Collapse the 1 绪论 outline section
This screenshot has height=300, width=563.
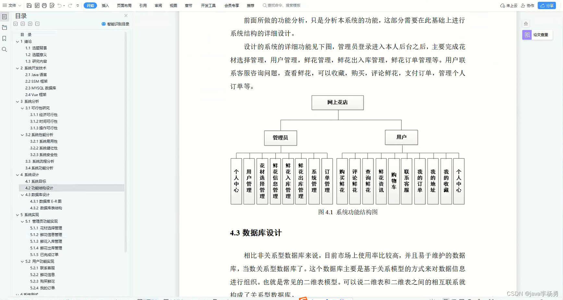[18, 41]
